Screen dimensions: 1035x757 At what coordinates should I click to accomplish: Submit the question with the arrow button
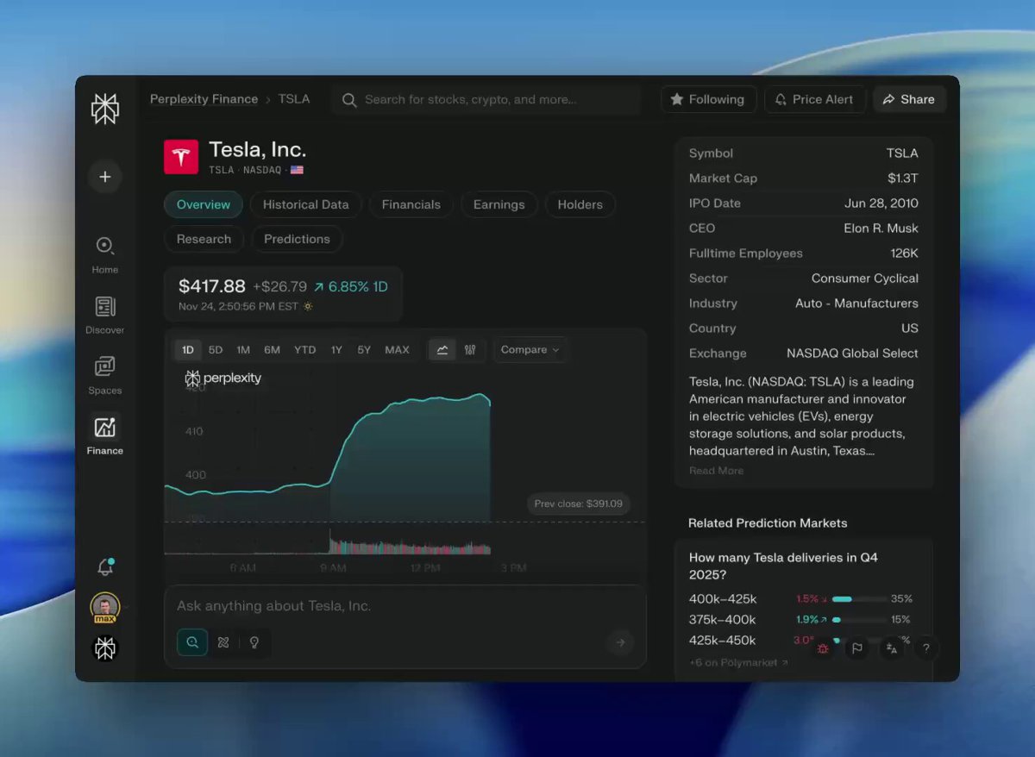click(x=619, y=642)
